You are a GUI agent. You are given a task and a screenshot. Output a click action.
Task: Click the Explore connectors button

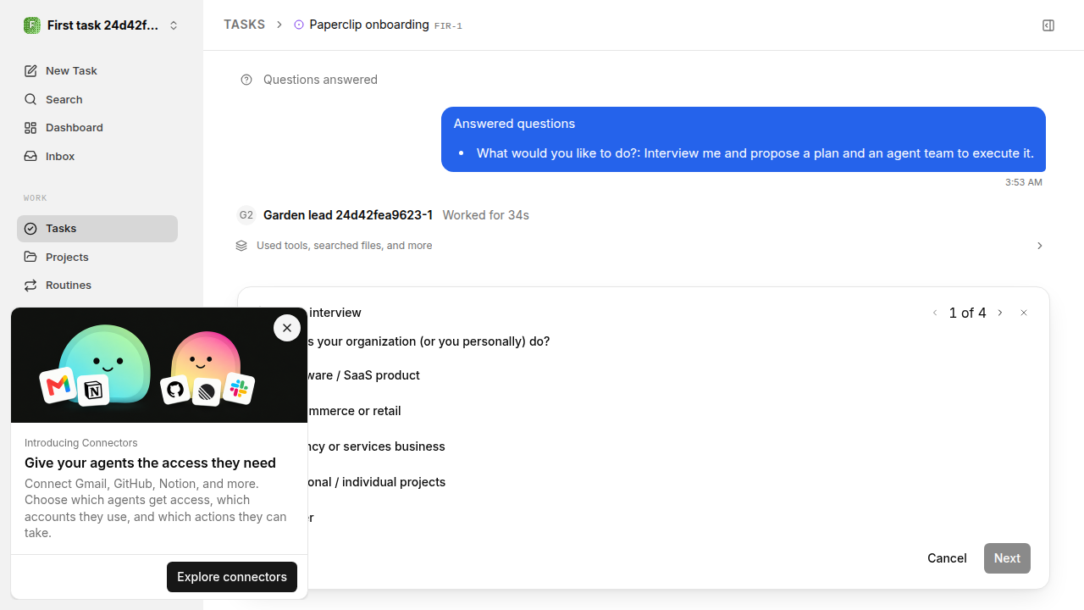tap(232, 577)
